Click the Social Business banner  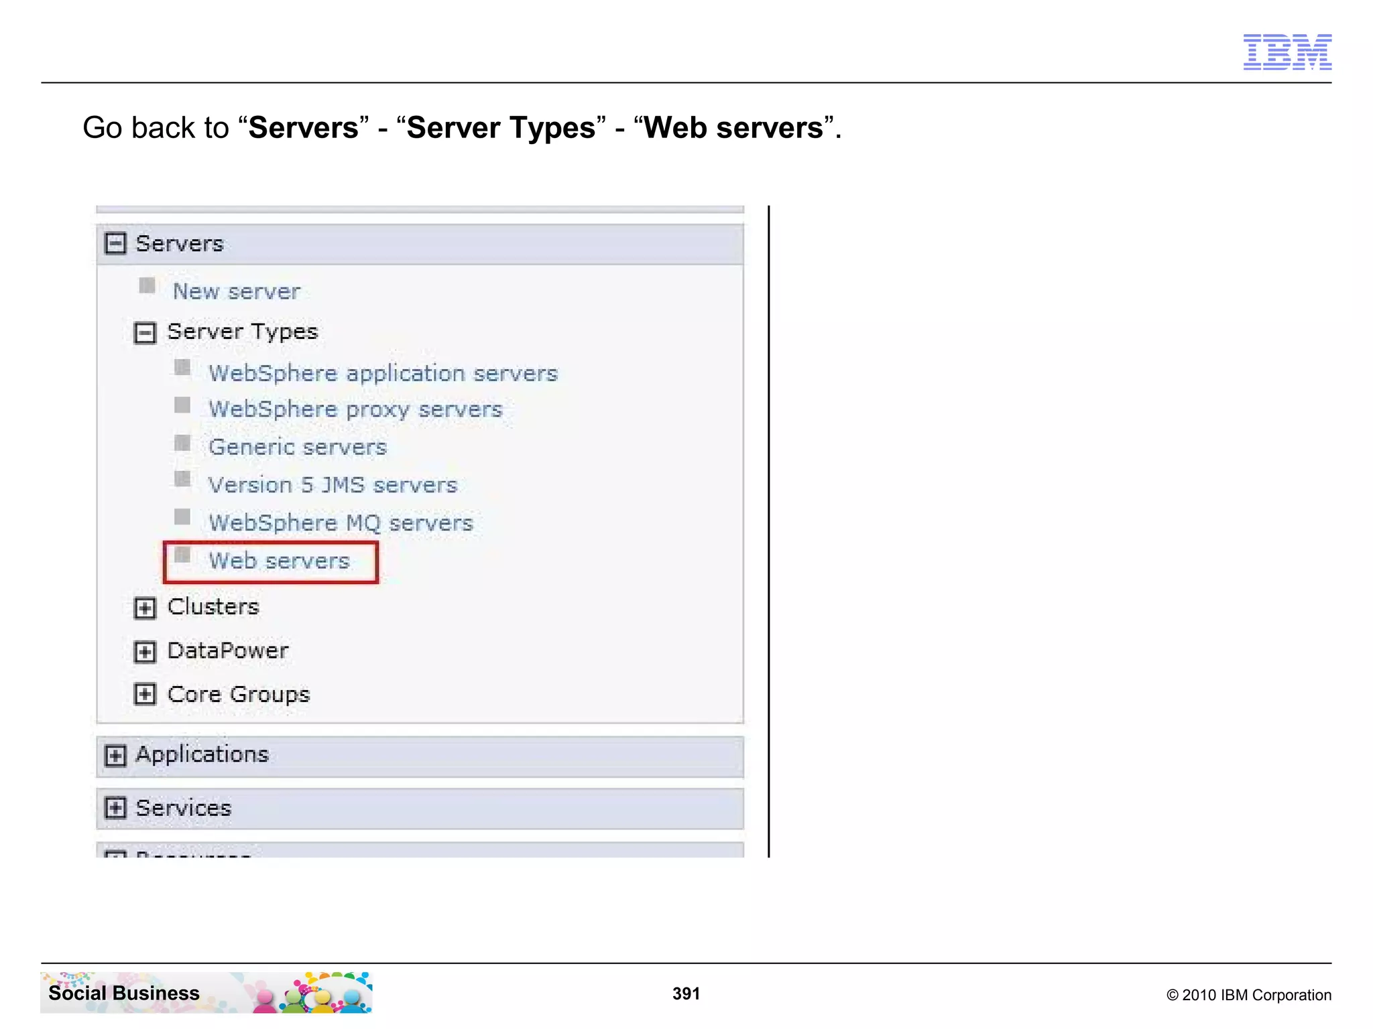click(x=206, y=993)
